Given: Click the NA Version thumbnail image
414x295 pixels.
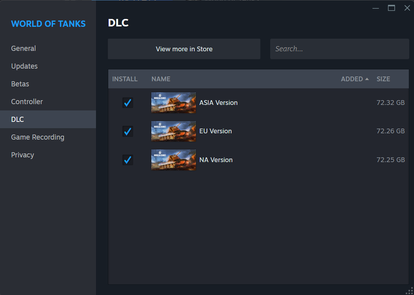Looking at the screenshot, I should (x=173, y=160).
